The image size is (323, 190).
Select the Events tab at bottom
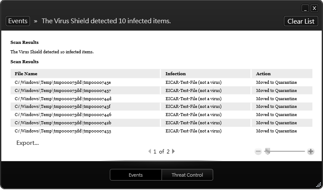coord(136,175)
